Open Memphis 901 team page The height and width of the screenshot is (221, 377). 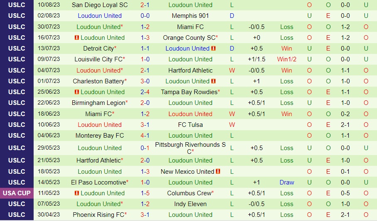190,16
